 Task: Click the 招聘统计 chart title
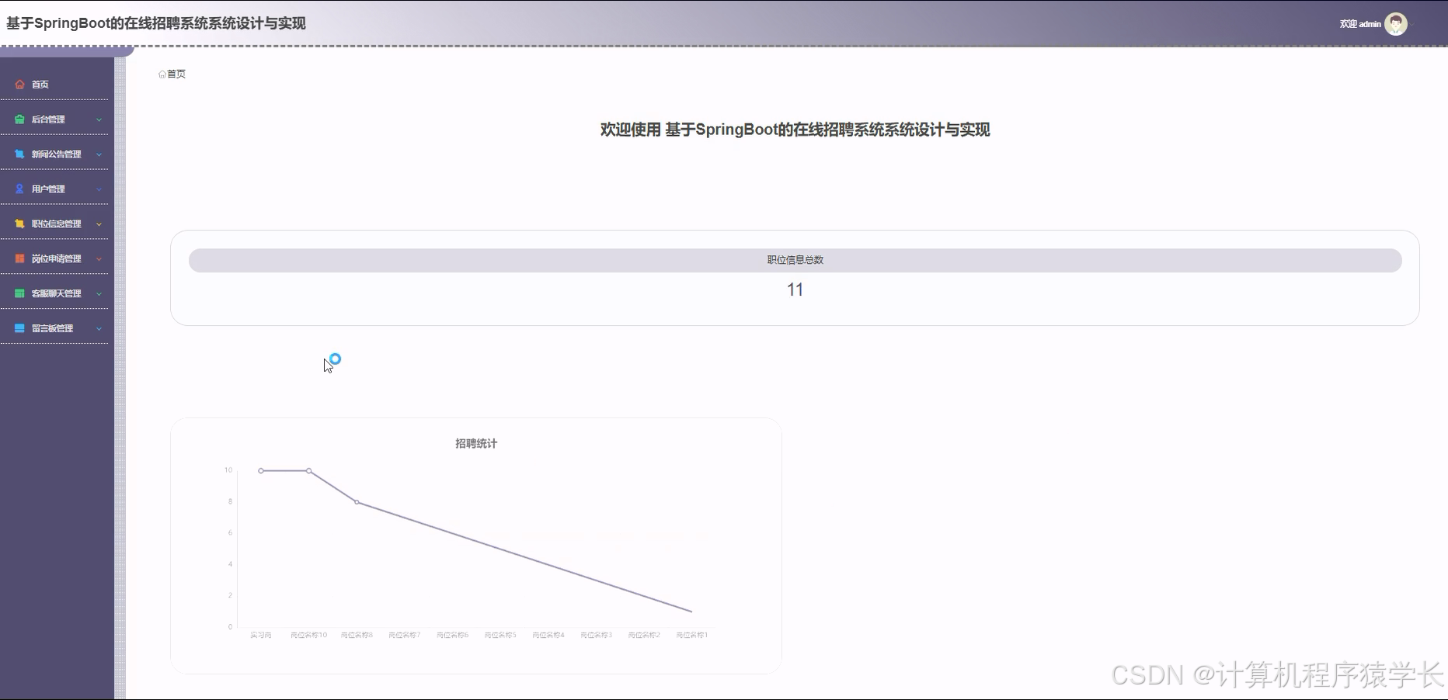tap(475, 444)
